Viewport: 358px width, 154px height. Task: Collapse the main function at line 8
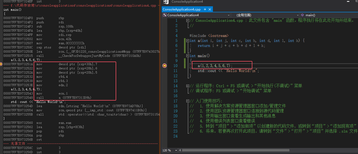[x=187, y=56]
